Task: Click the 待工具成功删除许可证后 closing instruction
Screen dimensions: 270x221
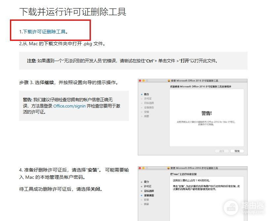Action: 61,189
